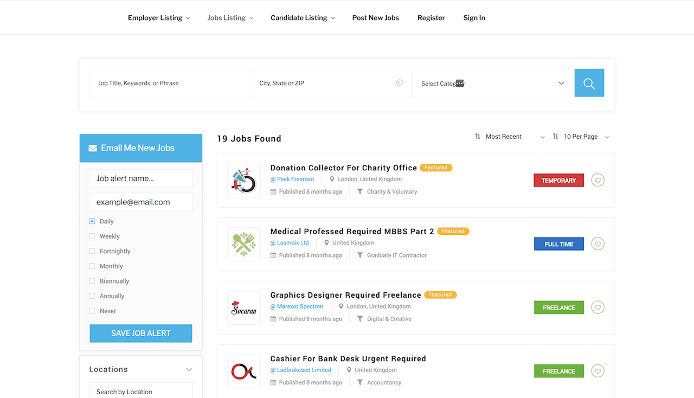Favorite the Donation Collector job via heart icon

tap(597, 180)
